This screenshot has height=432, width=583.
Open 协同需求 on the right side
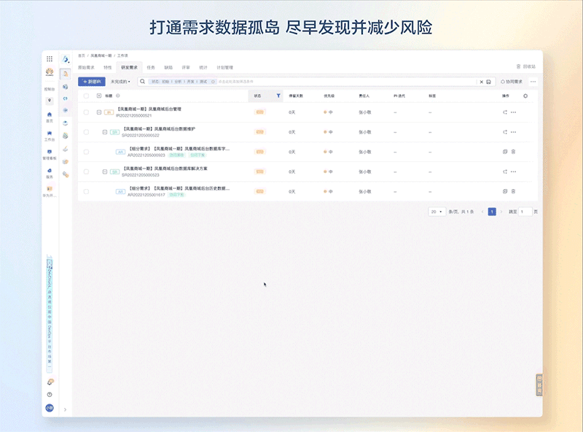pyautogui.click(x=512, y=81)
